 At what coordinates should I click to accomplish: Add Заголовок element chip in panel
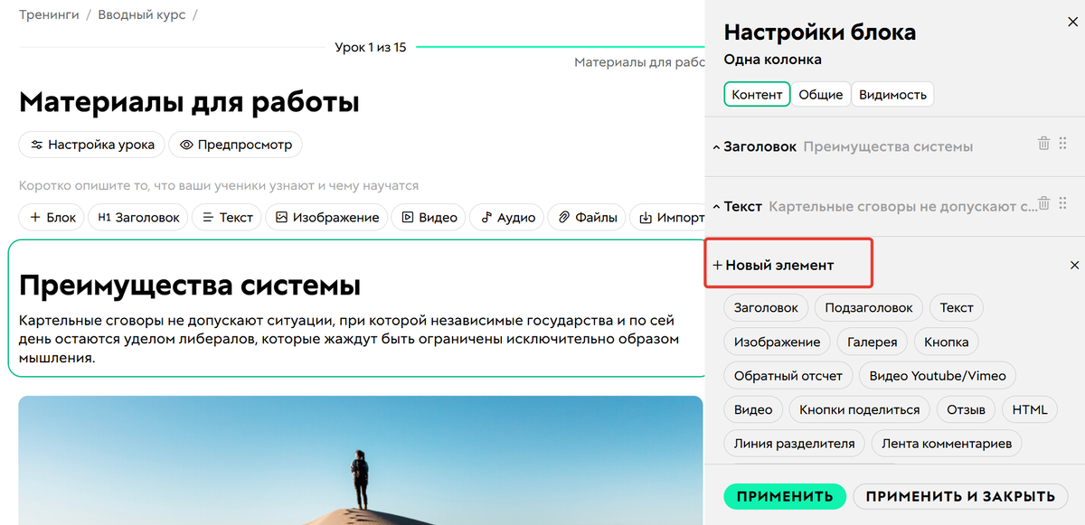pyautogui.click(x=766, y=307)
